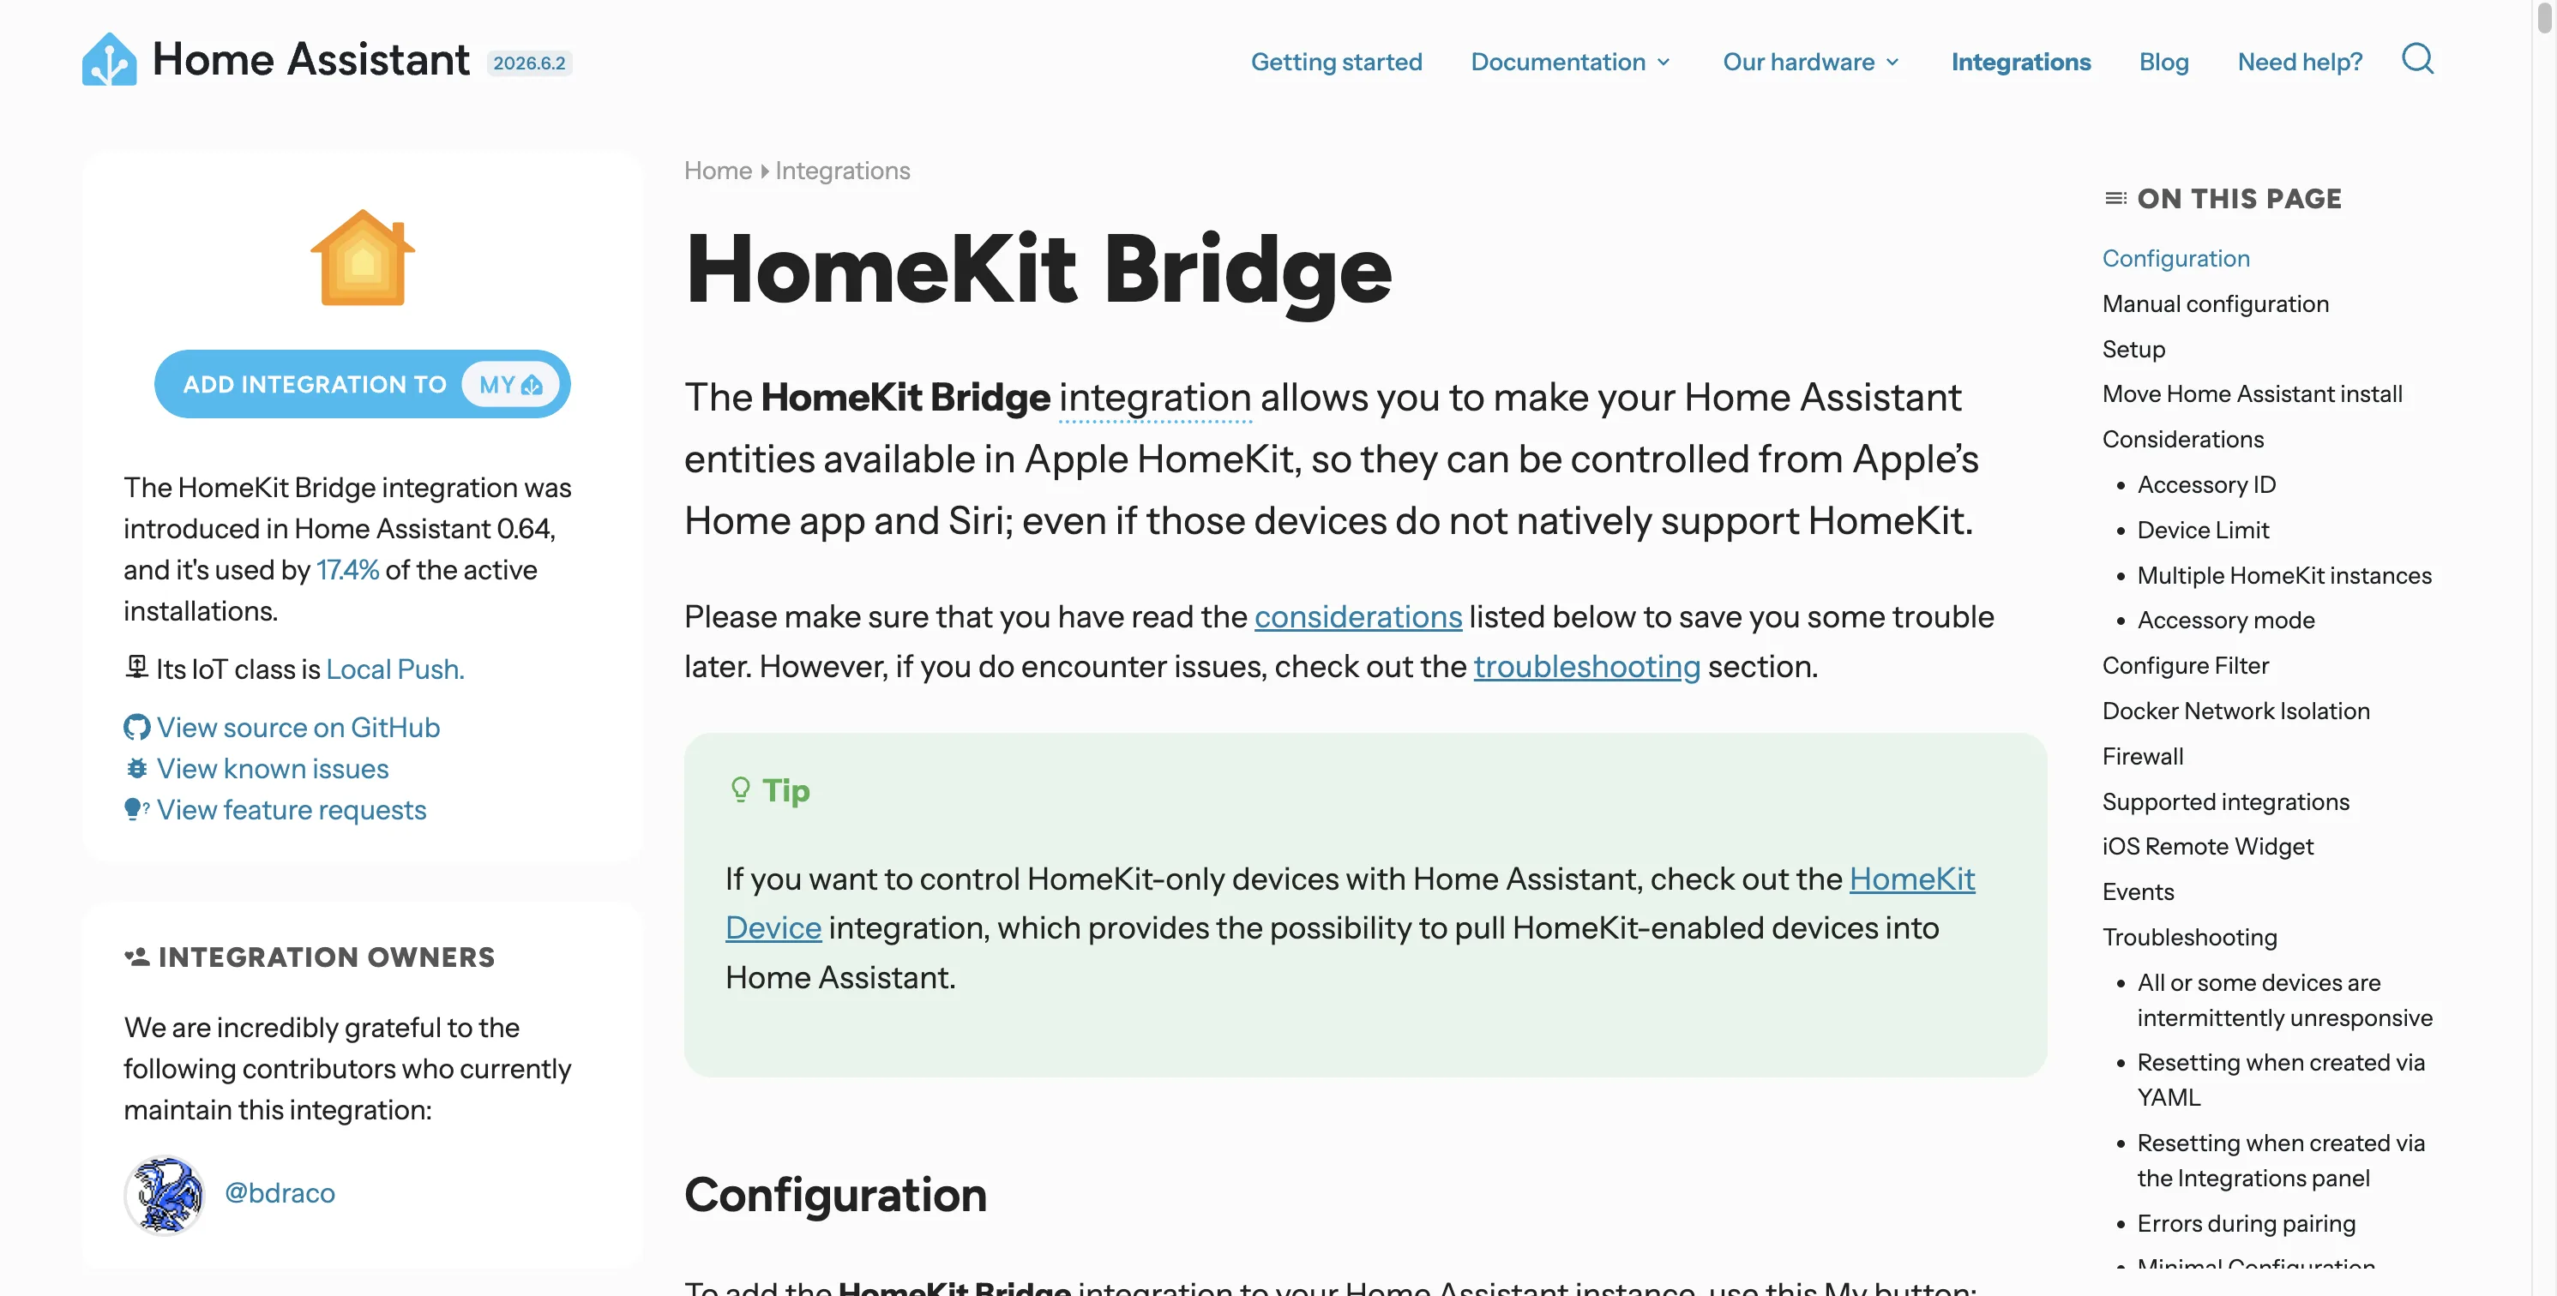Click the 2026.6.2 version badge
The image size is (2557, 1296).
click(x=529, y=63)
